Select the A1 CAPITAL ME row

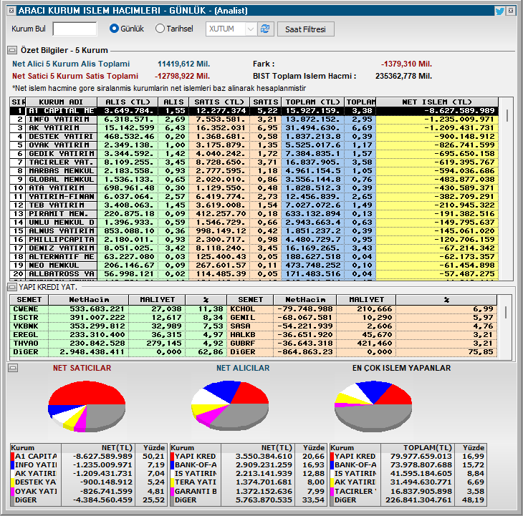[254, 111]
